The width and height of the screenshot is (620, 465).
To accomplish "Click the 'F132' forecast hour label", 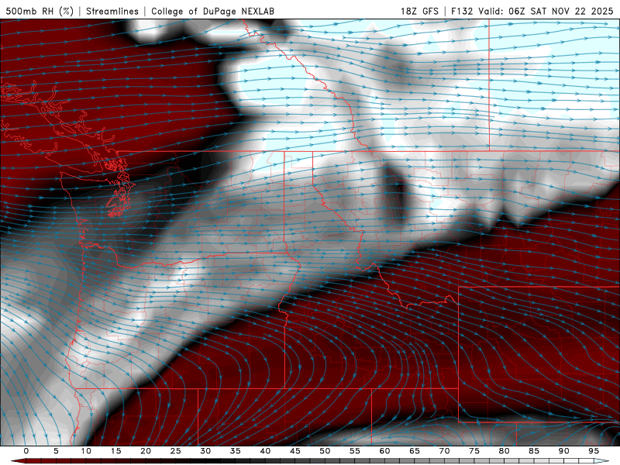I will coord(462,11).
